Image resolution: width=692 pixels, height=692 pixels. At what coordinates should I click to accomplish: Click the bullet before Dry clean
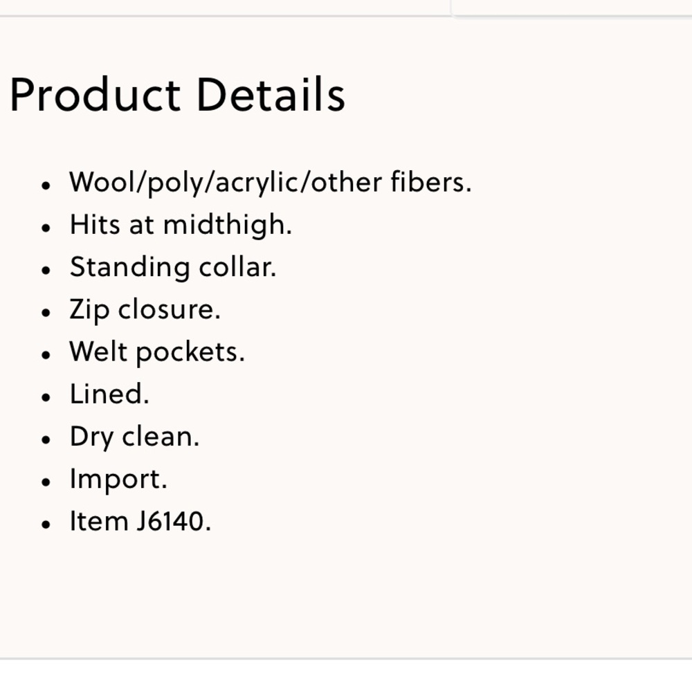pyautogui.click(x=46, y=439)
